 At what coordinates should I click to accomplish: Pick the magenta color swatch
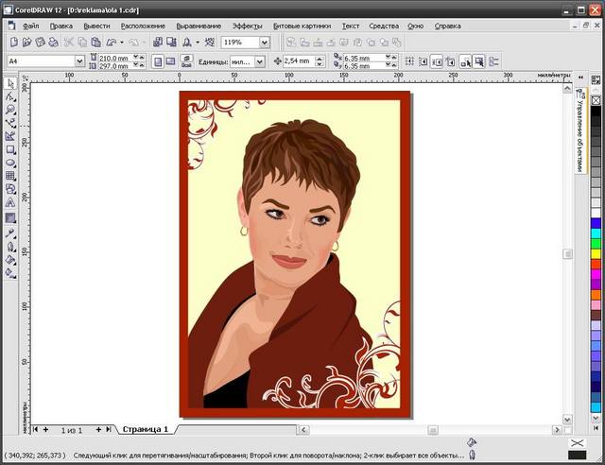tap(596, 275)
